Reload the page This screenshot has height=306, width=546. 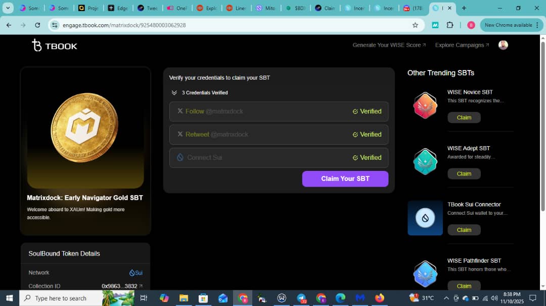[x=37, y=25]
